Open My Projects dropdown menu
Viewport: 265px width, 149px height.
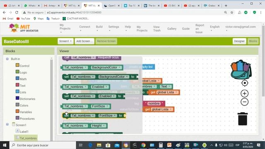point(65,28)
